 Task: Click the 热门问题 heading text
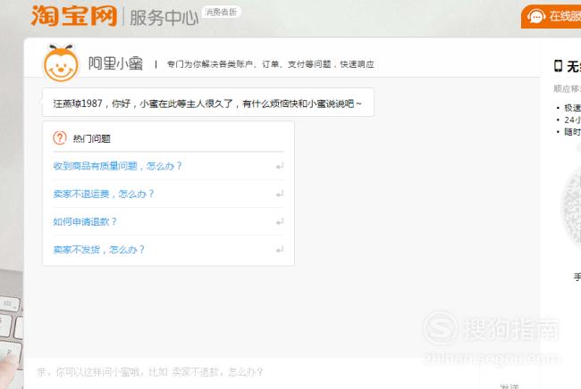91,138
